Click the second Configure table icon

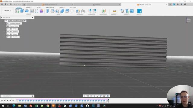pyautogui.click(x=94, y=11)
